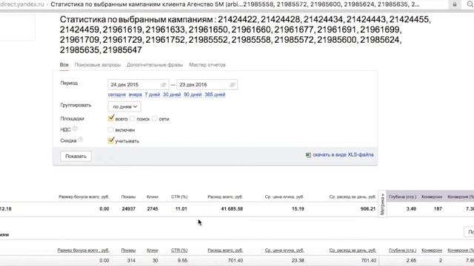Enable the сети placements checkbox
Image resolution: width=474 pixels, height=266 pixels.
coord(155,119)
